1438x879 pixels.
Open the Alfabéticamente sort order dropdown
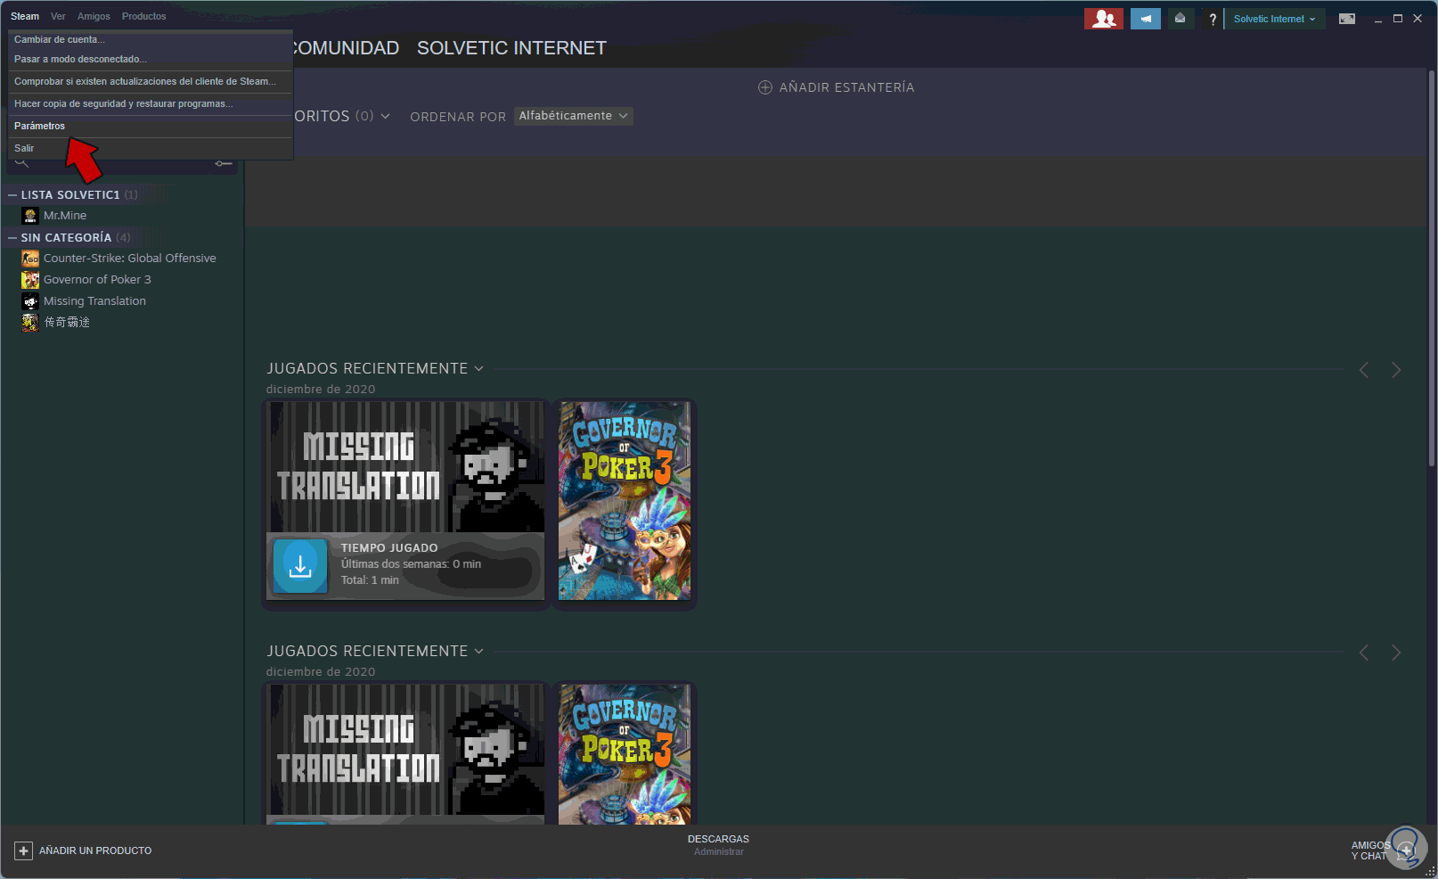pos(574,116)
